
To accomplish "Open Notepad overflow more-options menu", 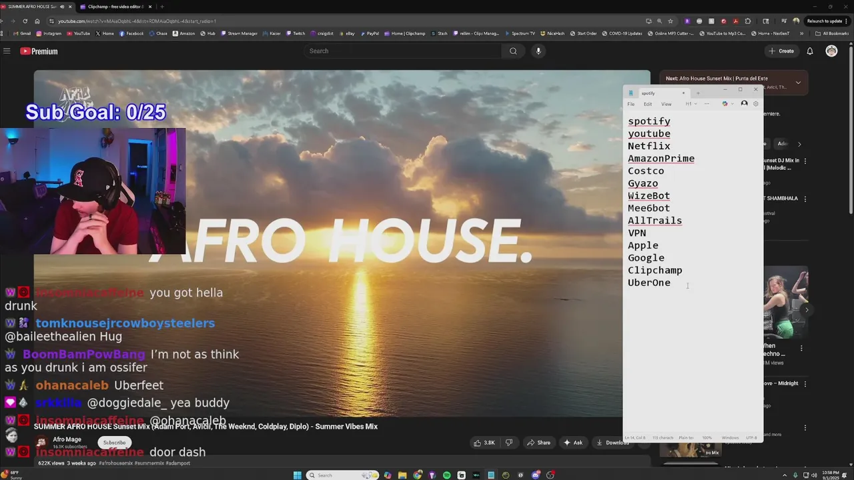I will [707, 104].
